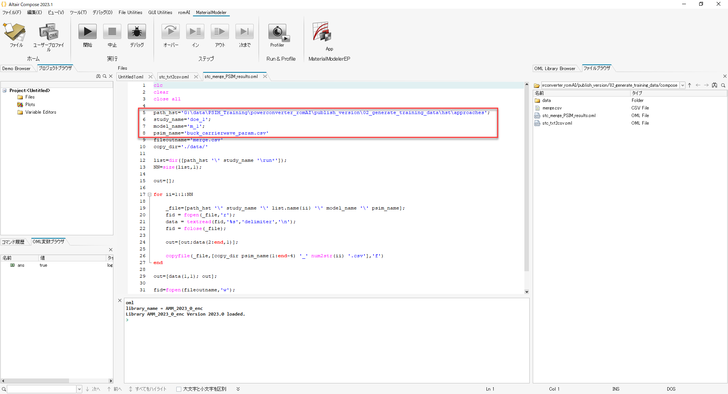This screenshot has height=394, width=728.
Task: Open the 編集(E) menu
Action: [x=35, y=13]
